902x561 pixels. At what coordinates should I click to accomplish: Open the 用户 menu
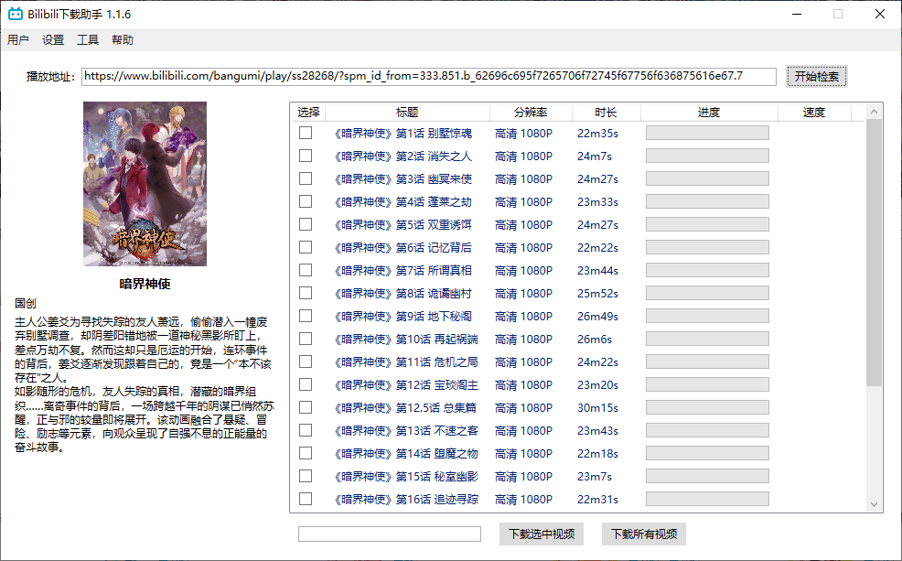click(x=17, y=39)
